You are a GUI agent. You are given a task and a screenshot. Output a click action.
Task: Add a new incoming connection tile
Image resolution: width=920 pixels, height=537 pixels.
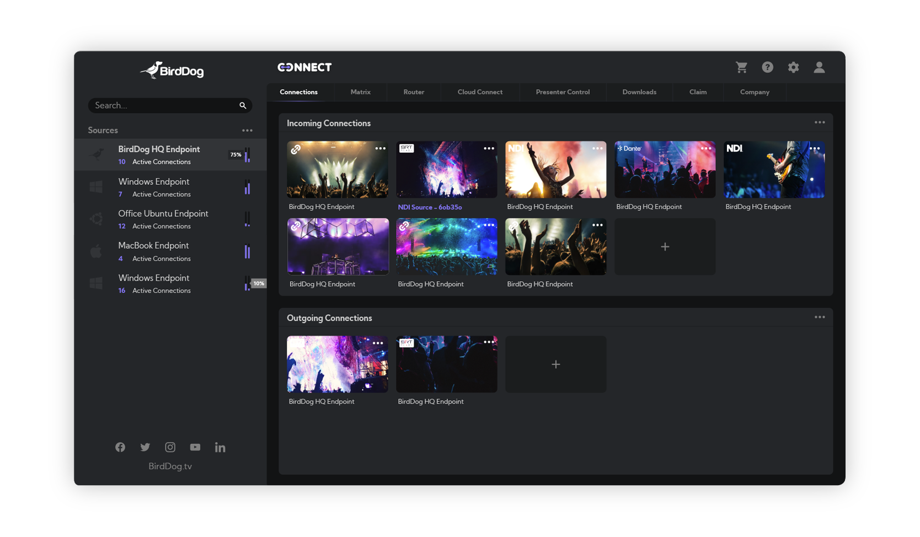pos(665,246)
